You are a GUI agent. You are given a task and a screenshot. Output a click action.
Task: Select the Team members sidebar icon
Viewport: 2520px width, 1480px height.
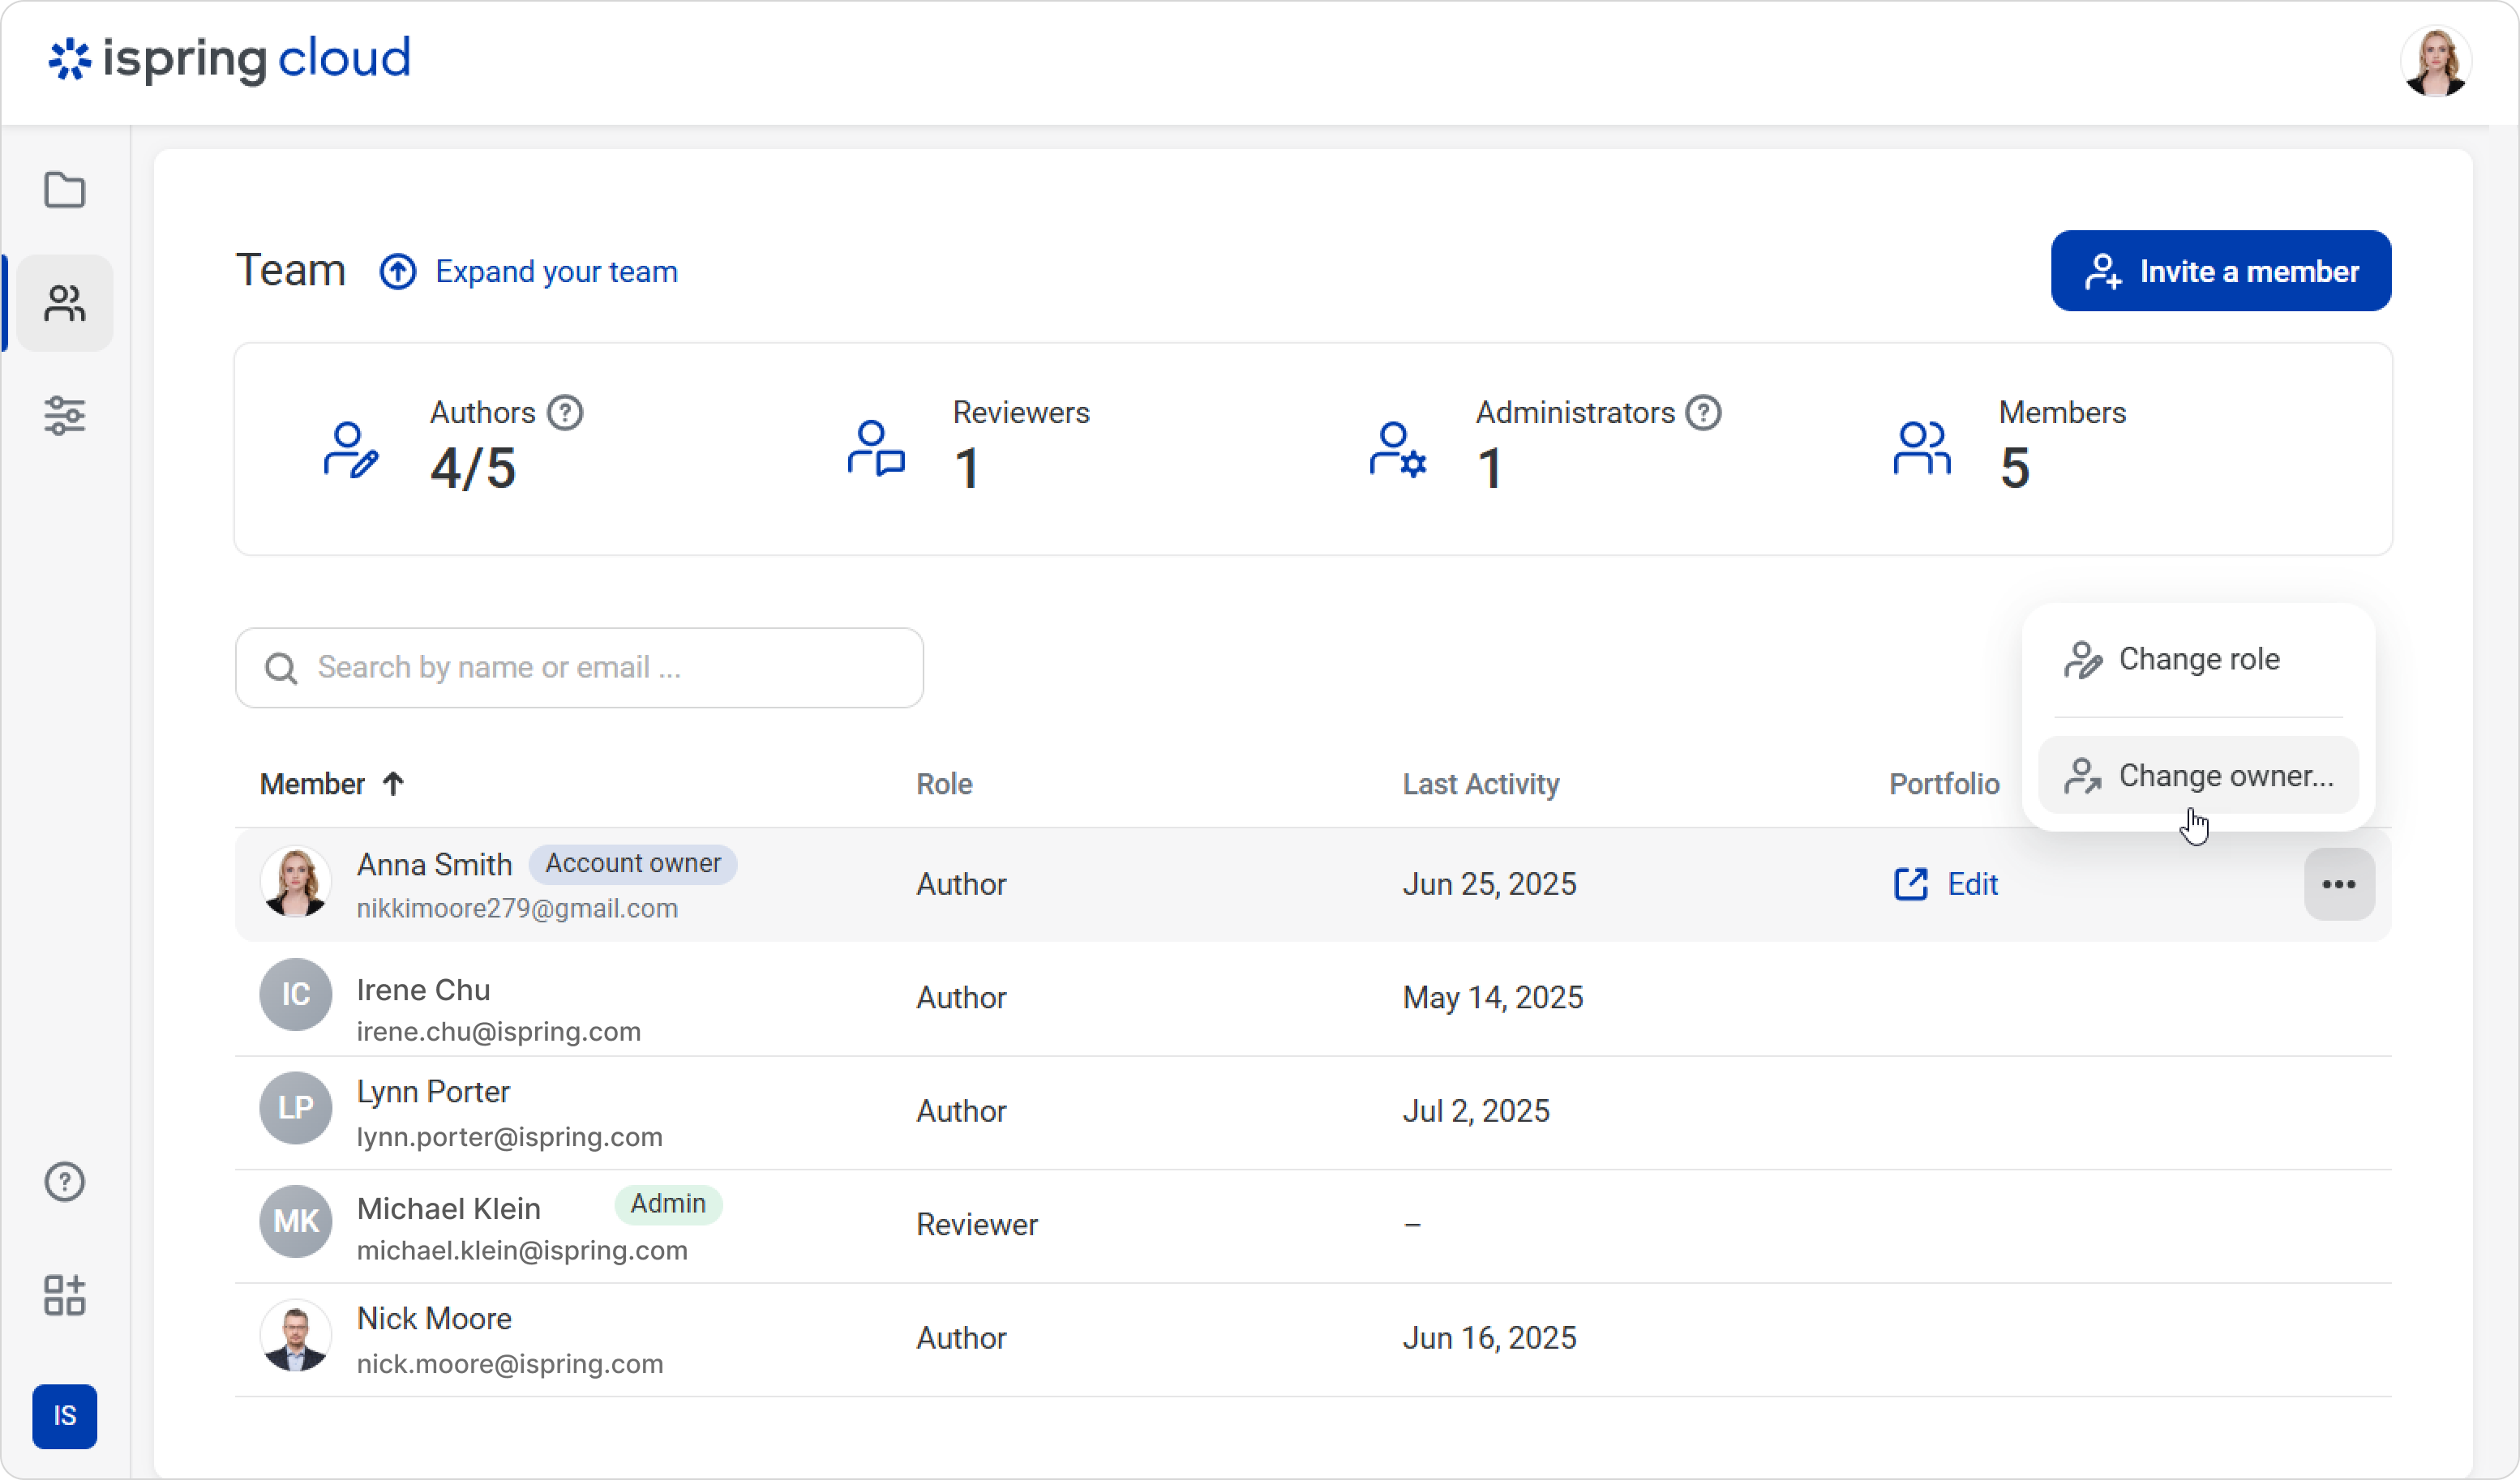click(65, 303)
